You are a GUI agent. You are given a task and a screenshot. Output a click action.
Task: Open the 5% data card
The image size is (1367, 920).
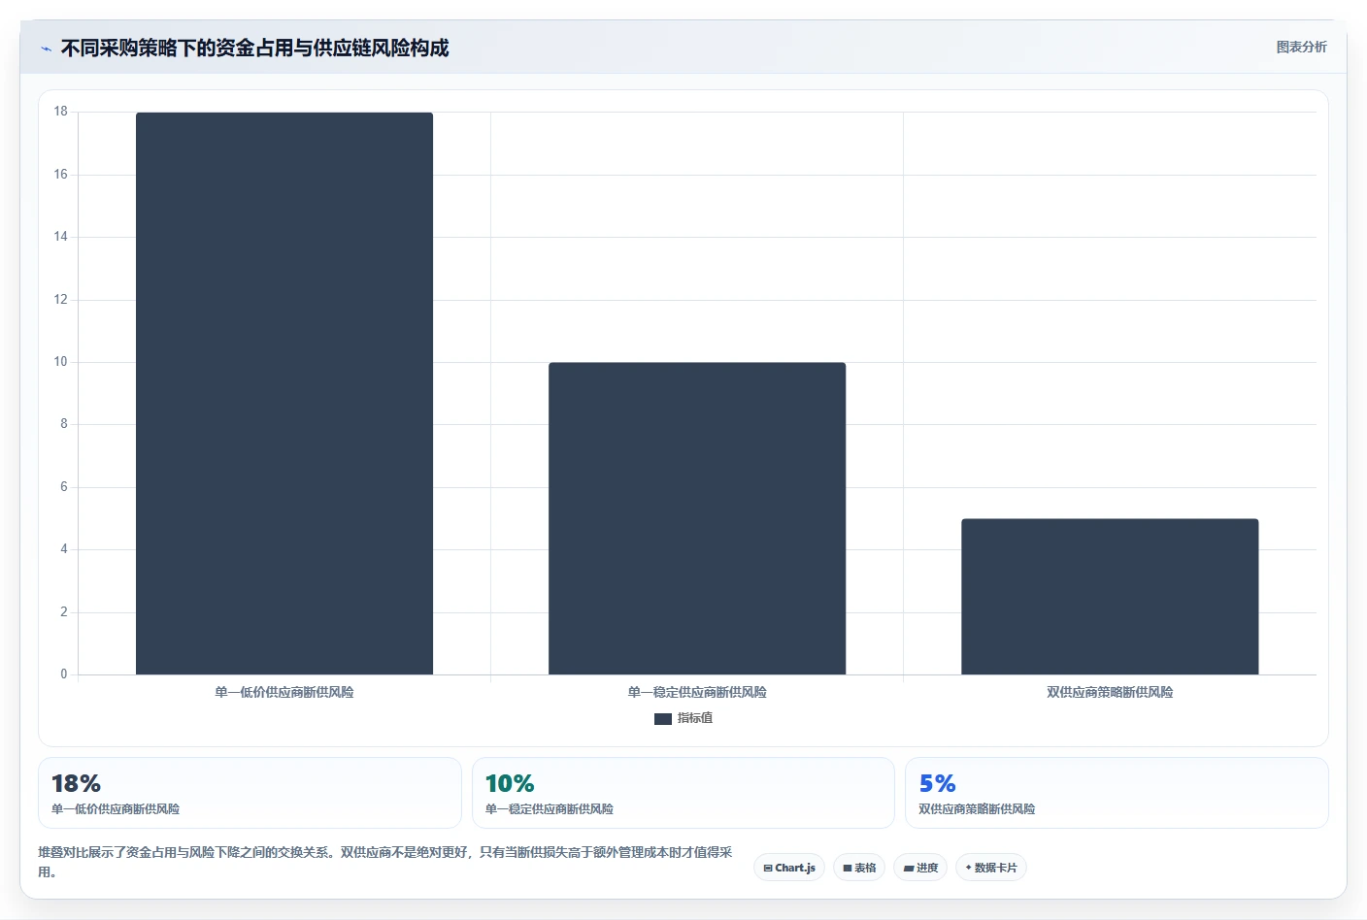point(1117,793)
